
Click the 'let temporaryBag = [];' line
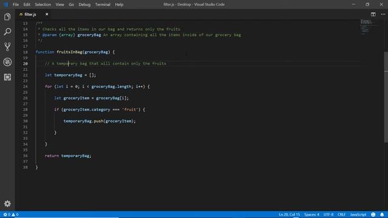[70, 75]
